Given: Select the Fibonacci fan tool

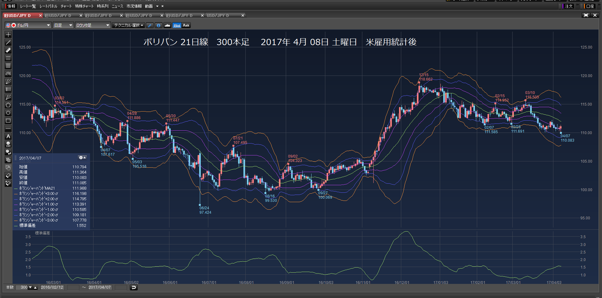Looking at the screenshot, I should (8, 81).
